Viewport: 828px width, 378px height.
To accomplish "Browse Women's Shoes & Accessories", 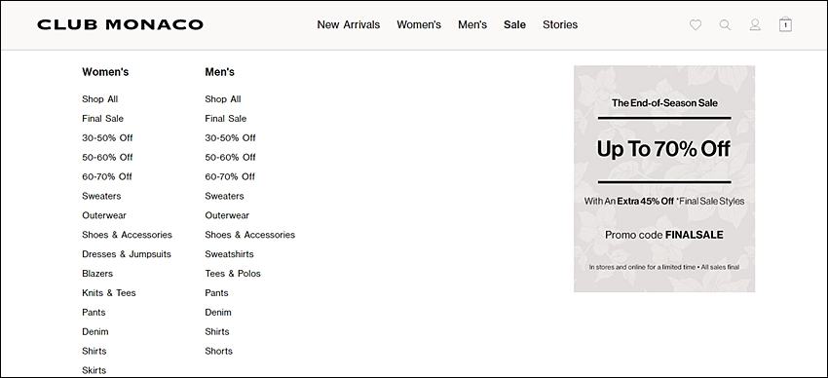I will point(127,235).
